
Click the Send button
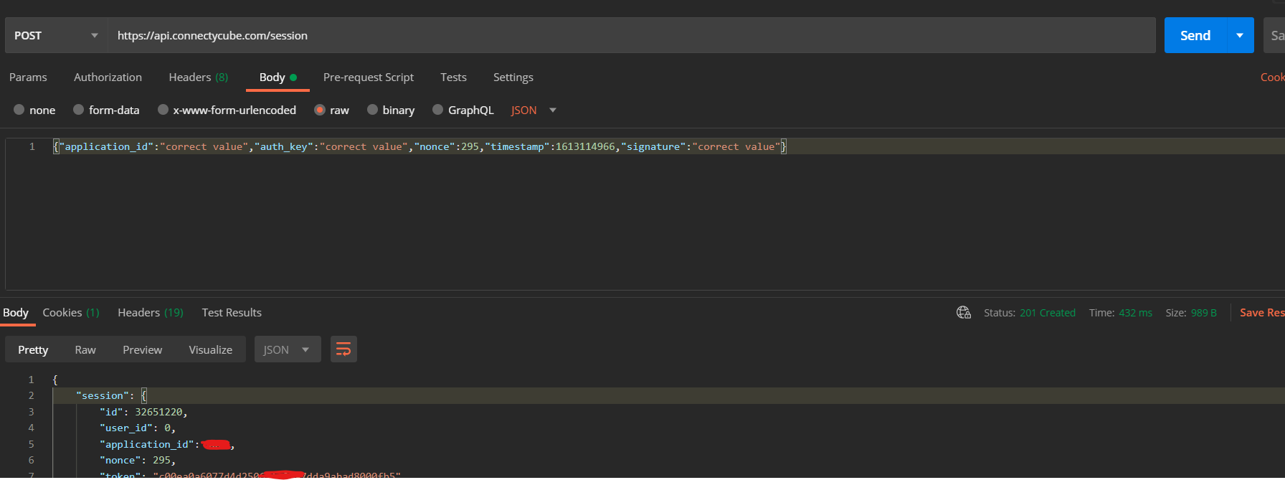coord(1195,35)
